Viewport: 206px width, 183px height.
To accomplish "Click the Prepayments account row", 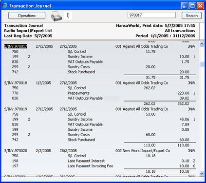I will 100,93.
